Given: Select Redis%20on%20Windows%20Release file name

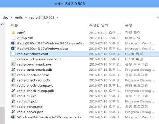Looking at the screenshot, I should [51, 43].
